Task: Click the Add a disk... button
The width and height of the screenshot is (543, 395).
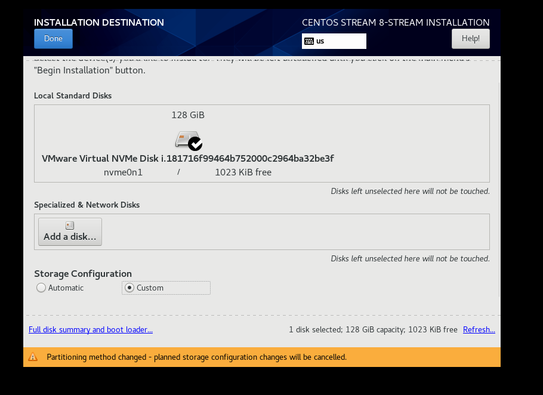Action: click(70, 232)
